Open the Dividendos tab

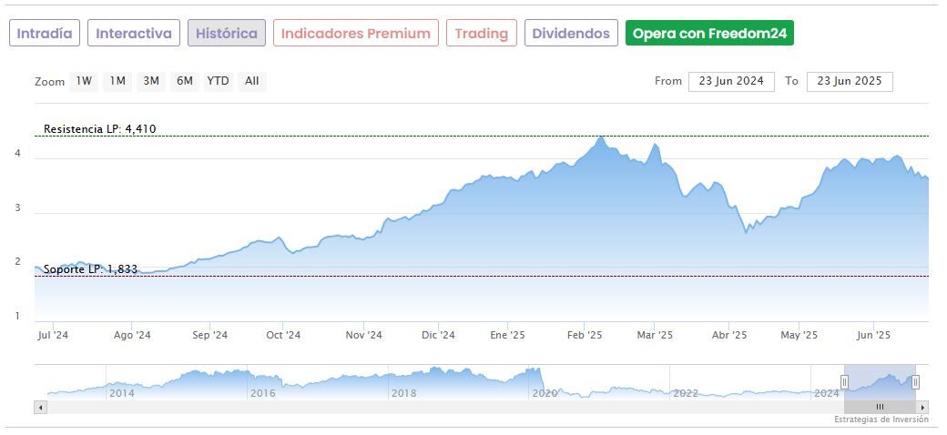click(x=571, y=34)
